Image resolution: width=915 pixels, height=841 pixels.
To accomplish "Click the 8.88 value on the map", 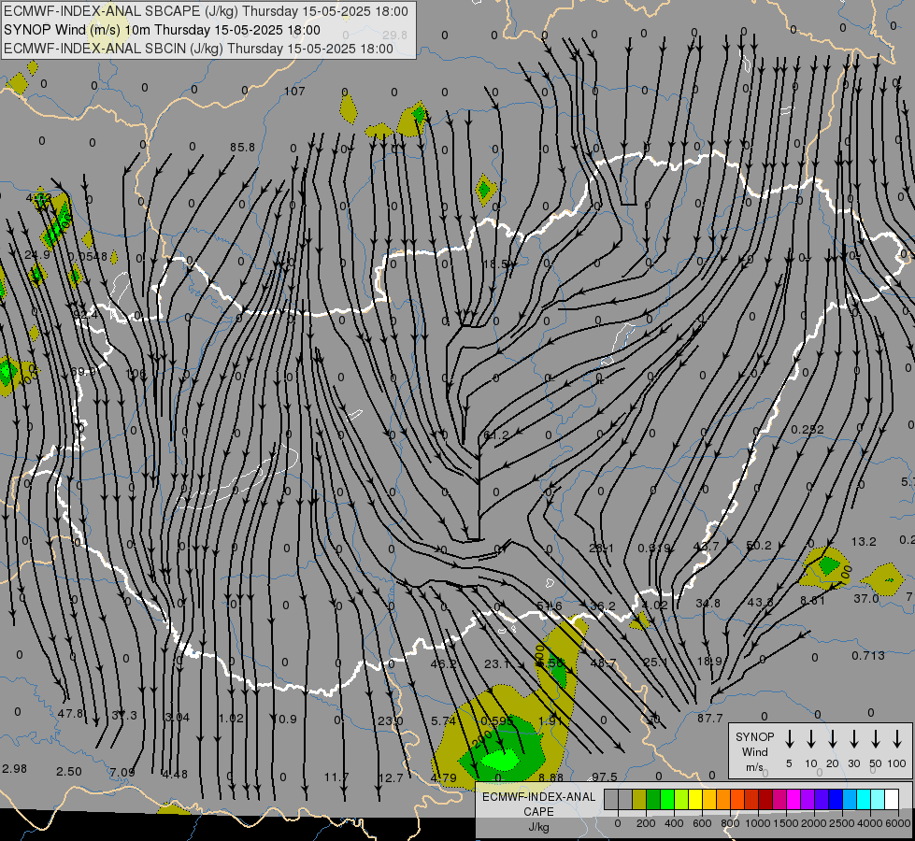I will [x=550, y=777].
